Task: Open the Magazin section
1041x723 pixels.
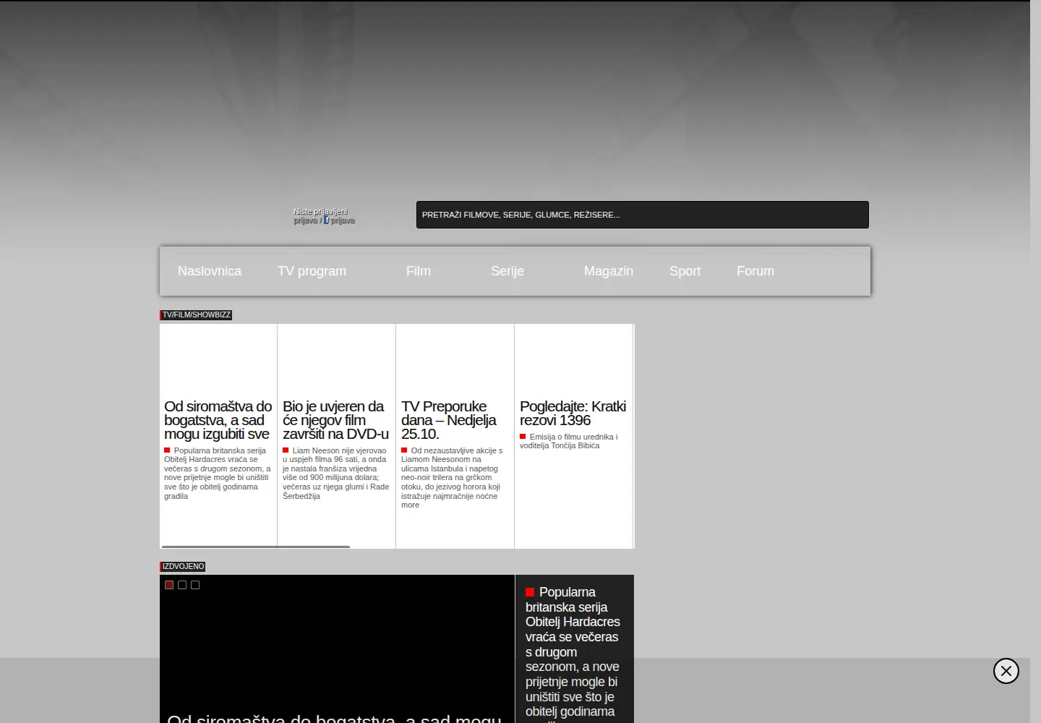Action: (x=609, y=271)
